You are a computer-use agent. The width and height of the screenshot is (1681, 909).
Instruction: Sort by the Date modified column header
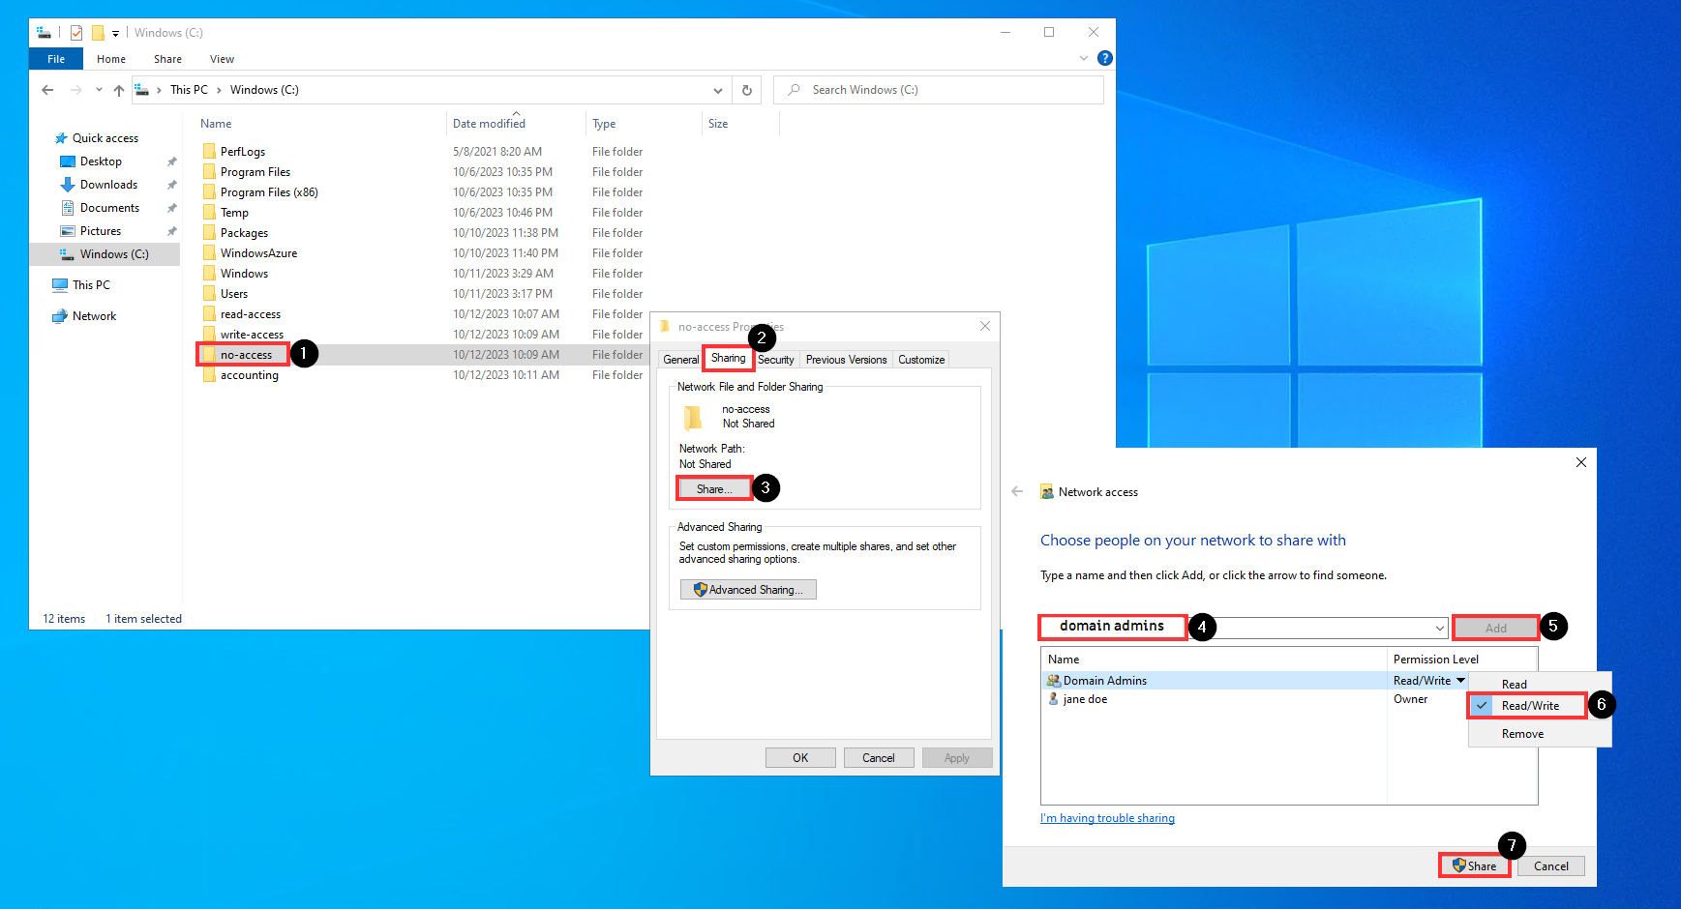click(x=490, y=124)
